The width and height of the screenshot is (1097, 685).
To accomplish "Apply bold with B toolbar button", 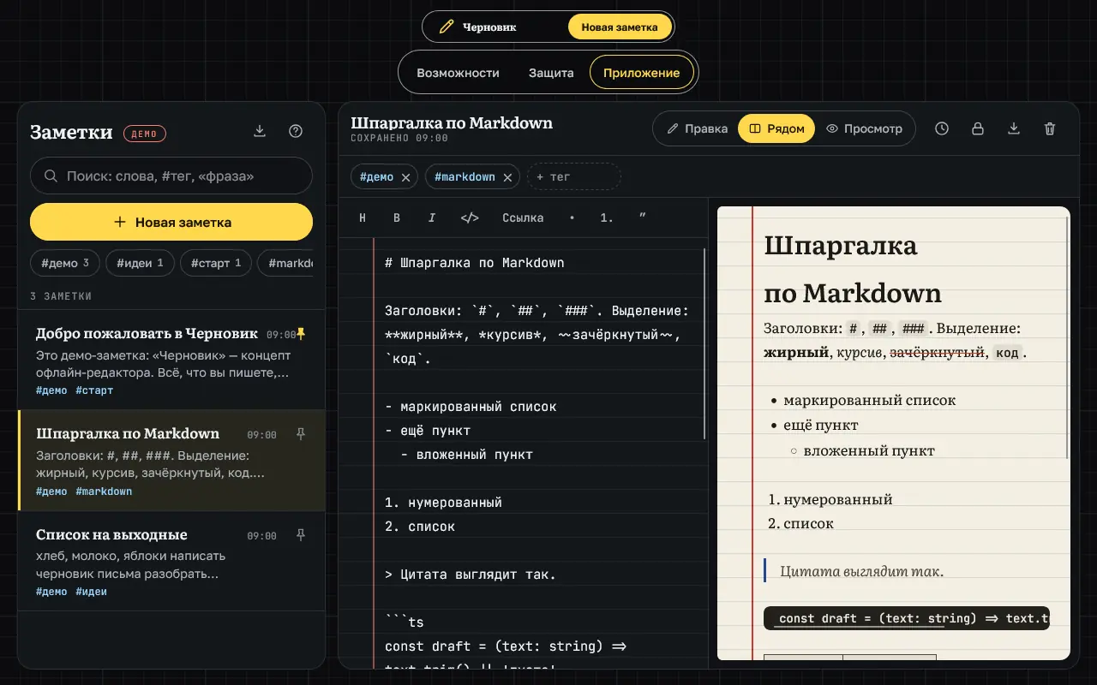I will coord(397,217).
